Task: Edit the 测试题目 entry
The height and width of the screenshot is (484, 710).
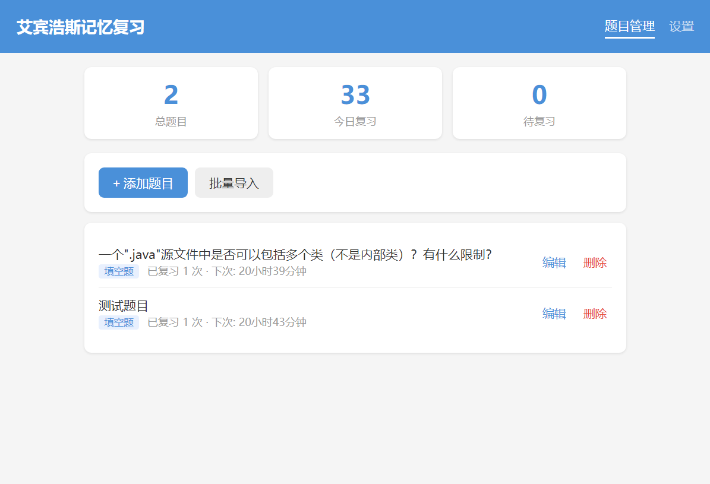Action: tap(554, 314)
